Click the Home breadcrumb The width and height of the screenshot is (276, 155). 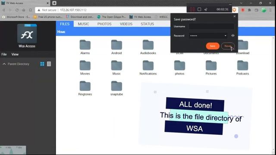61,32
